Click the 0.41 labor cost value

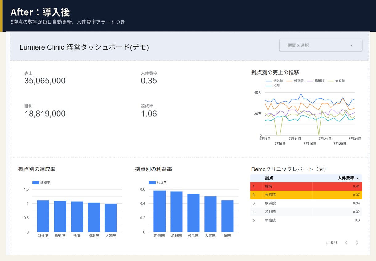point(356,186)
